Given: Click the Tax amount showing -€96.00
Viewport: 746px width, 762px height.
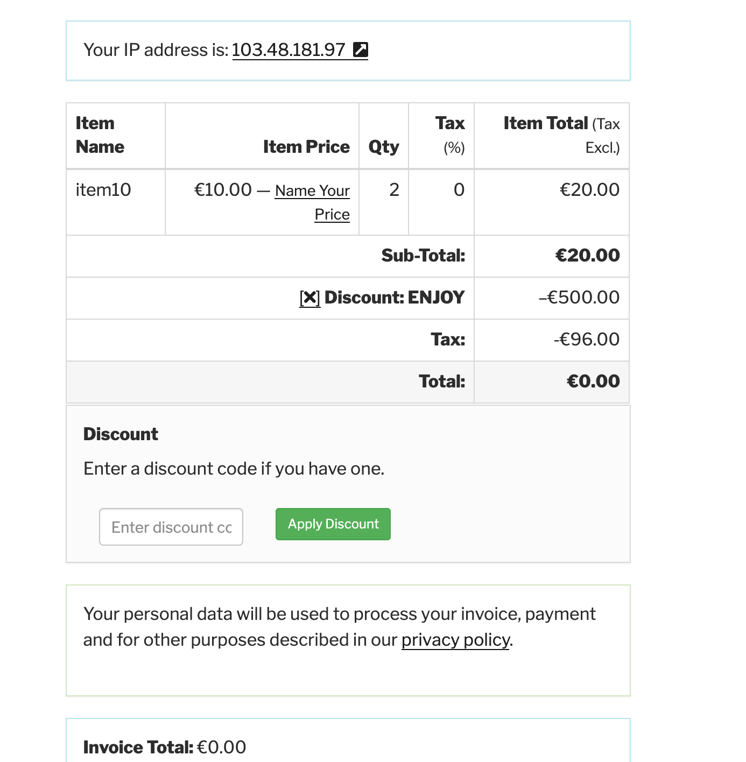Looking at the screenshot, I should 588,339.
